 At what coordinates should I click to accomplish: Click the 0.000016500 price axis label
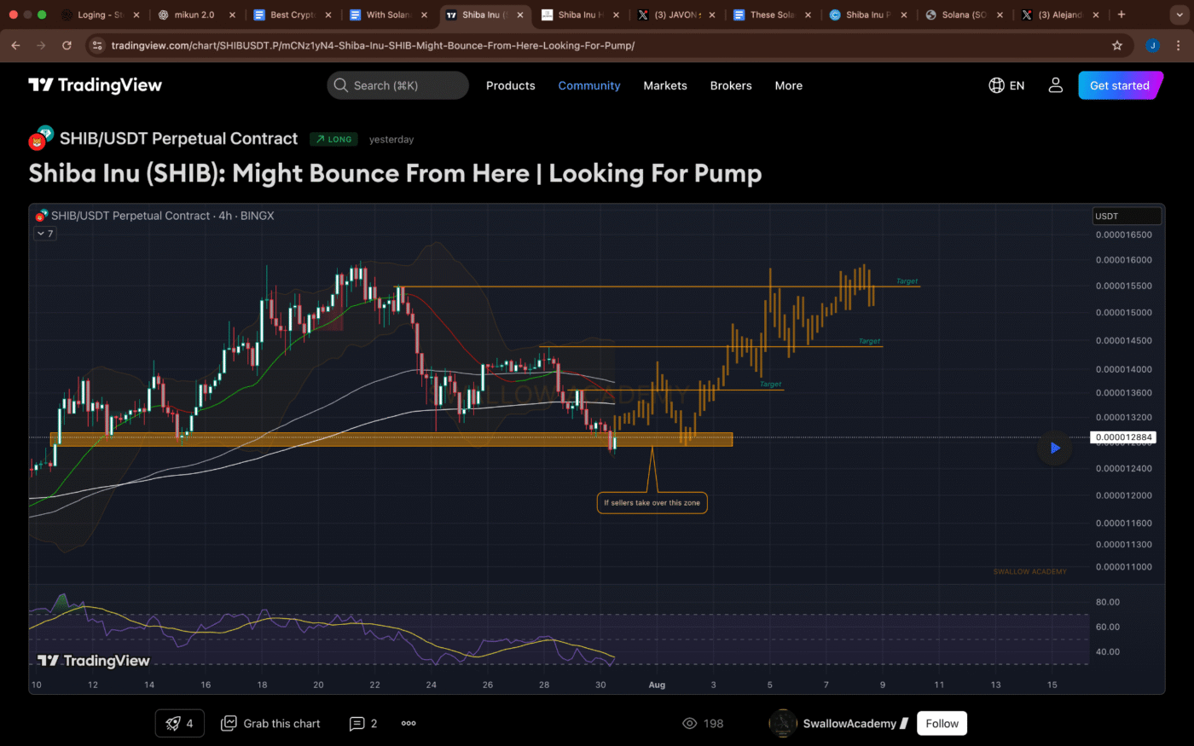tap(1123, 235)
